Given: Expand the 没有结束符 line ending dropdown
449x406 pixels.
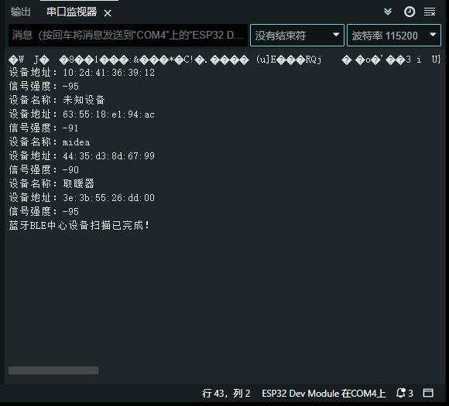Looking at the screenshot, I should 297,36.
